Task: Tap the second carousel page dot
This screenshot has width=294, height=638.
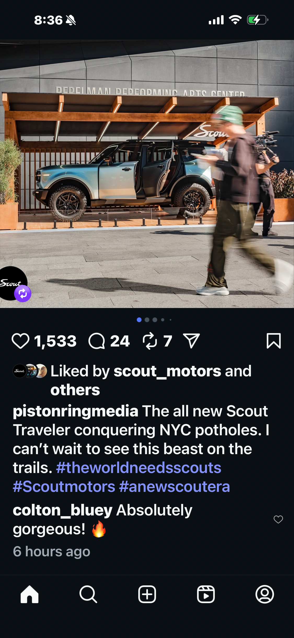Action: [x=147, y=320]
